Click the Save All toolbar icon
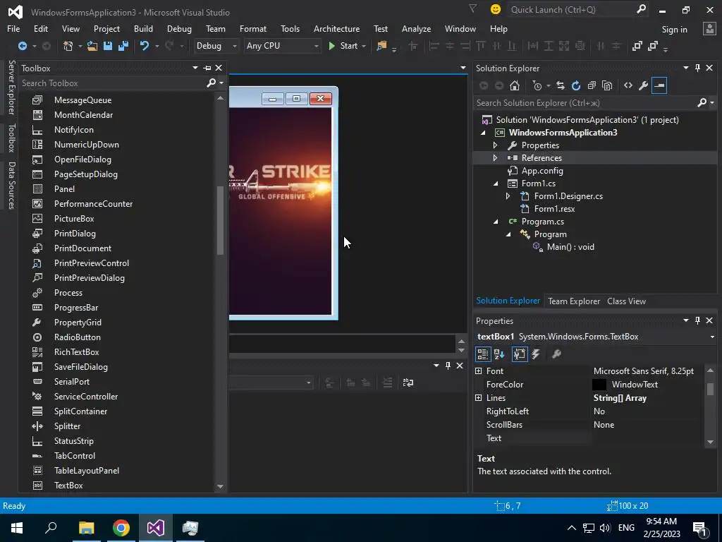The image size is (722, 542). tap(122, 46)
